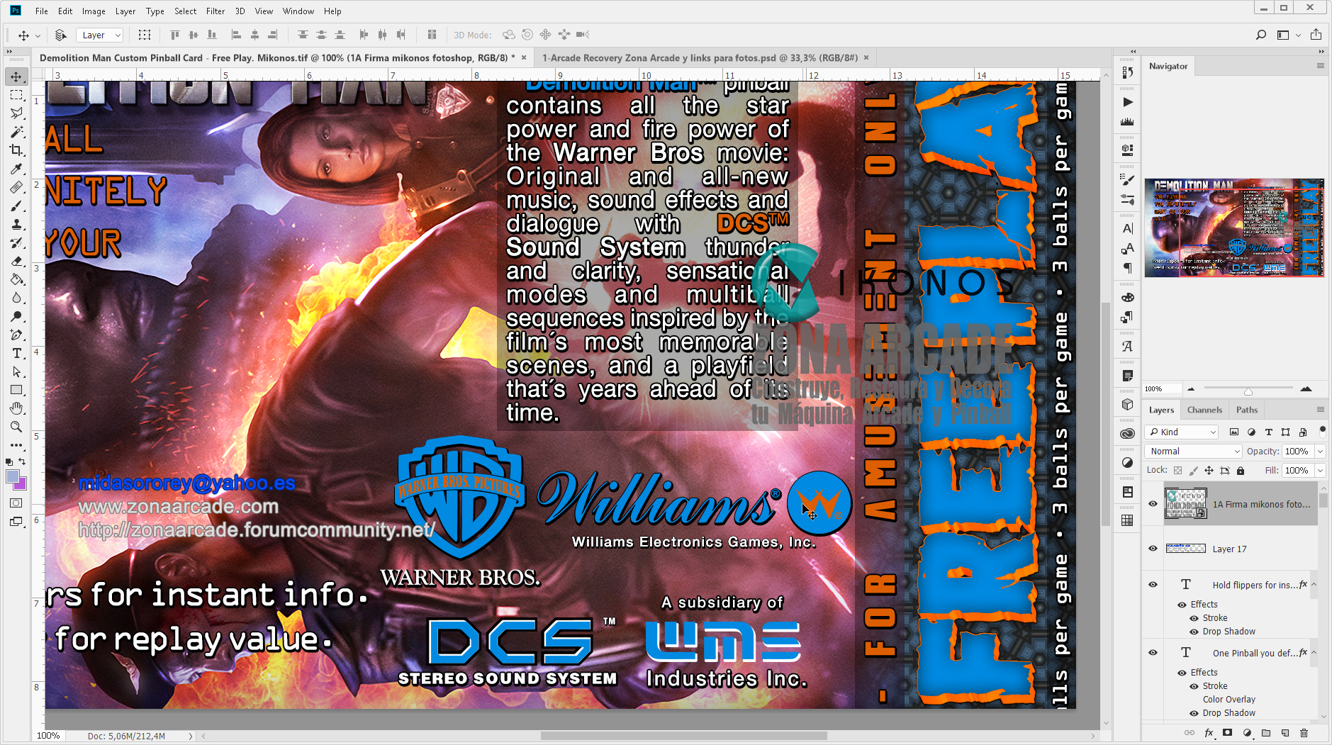This screenshot has width=1332, height=745.
Task: Activate the Zoom tool
Action: coord(16,427)
